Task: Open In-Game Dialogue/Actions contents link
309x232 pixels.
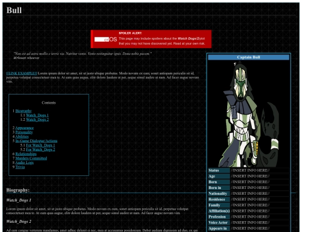Action: click(36, 141)
